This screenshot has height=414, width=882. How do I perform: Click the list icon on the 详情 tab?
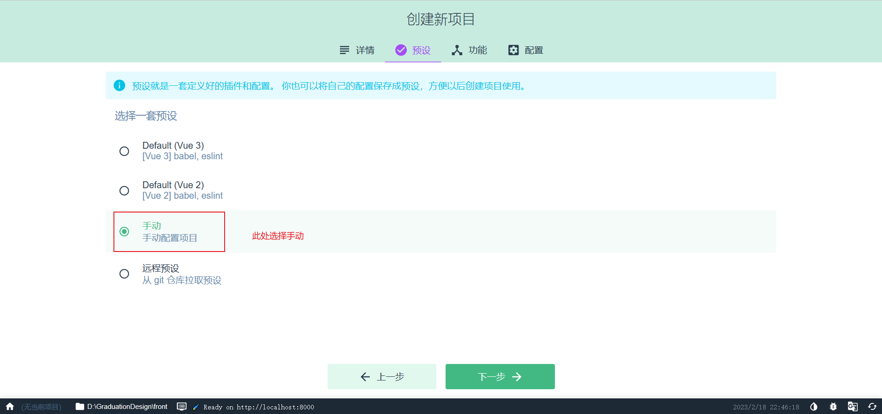pyautogui.click(x=344, y=50)
